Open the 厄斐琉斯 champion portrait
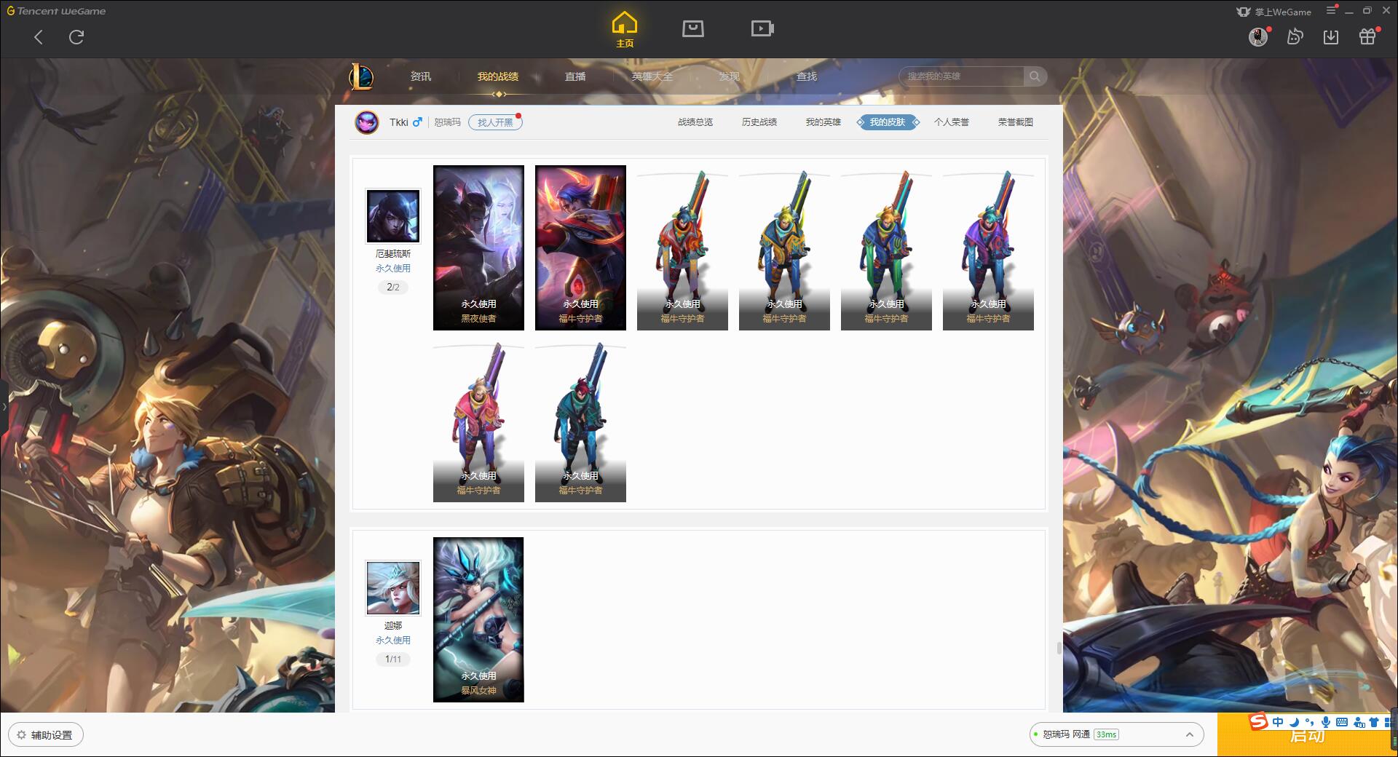Image resolution: width=1398 pixels, height=757 pixels. pos(393,216)
